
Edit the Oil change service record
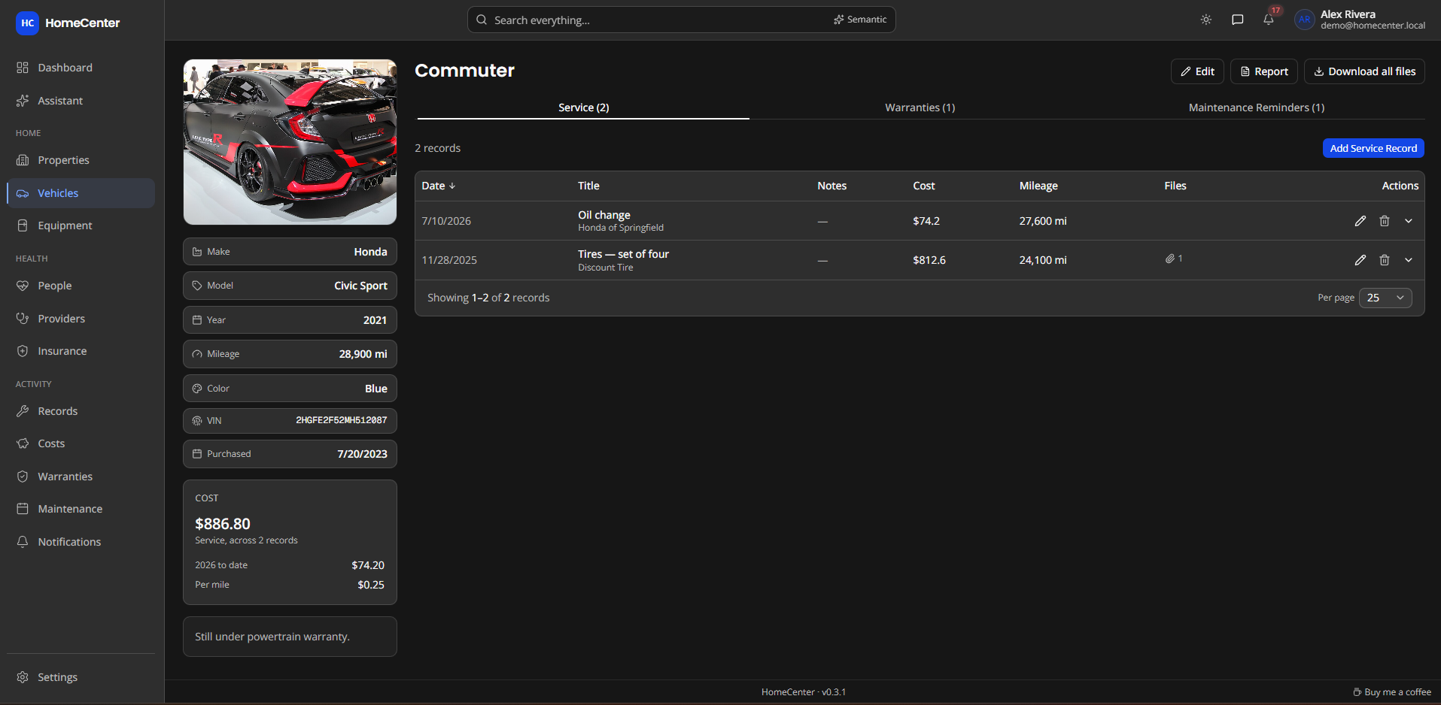pos(1360,221)
